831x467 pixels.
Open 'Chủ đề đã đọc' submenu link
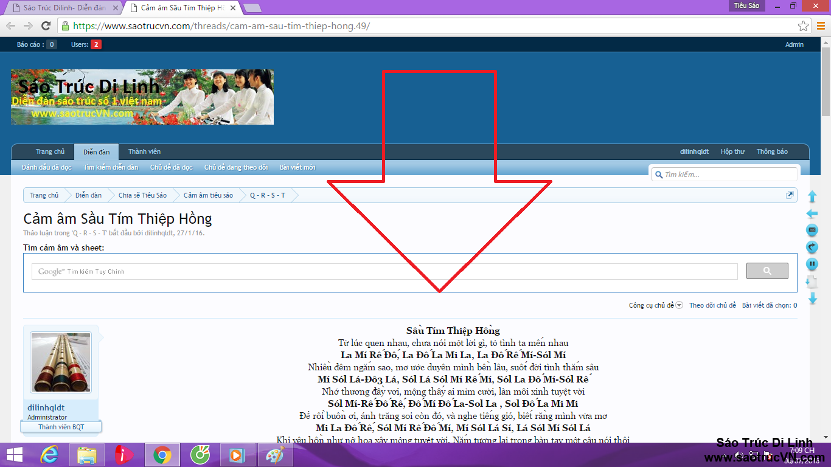click(x=172, y=167)
